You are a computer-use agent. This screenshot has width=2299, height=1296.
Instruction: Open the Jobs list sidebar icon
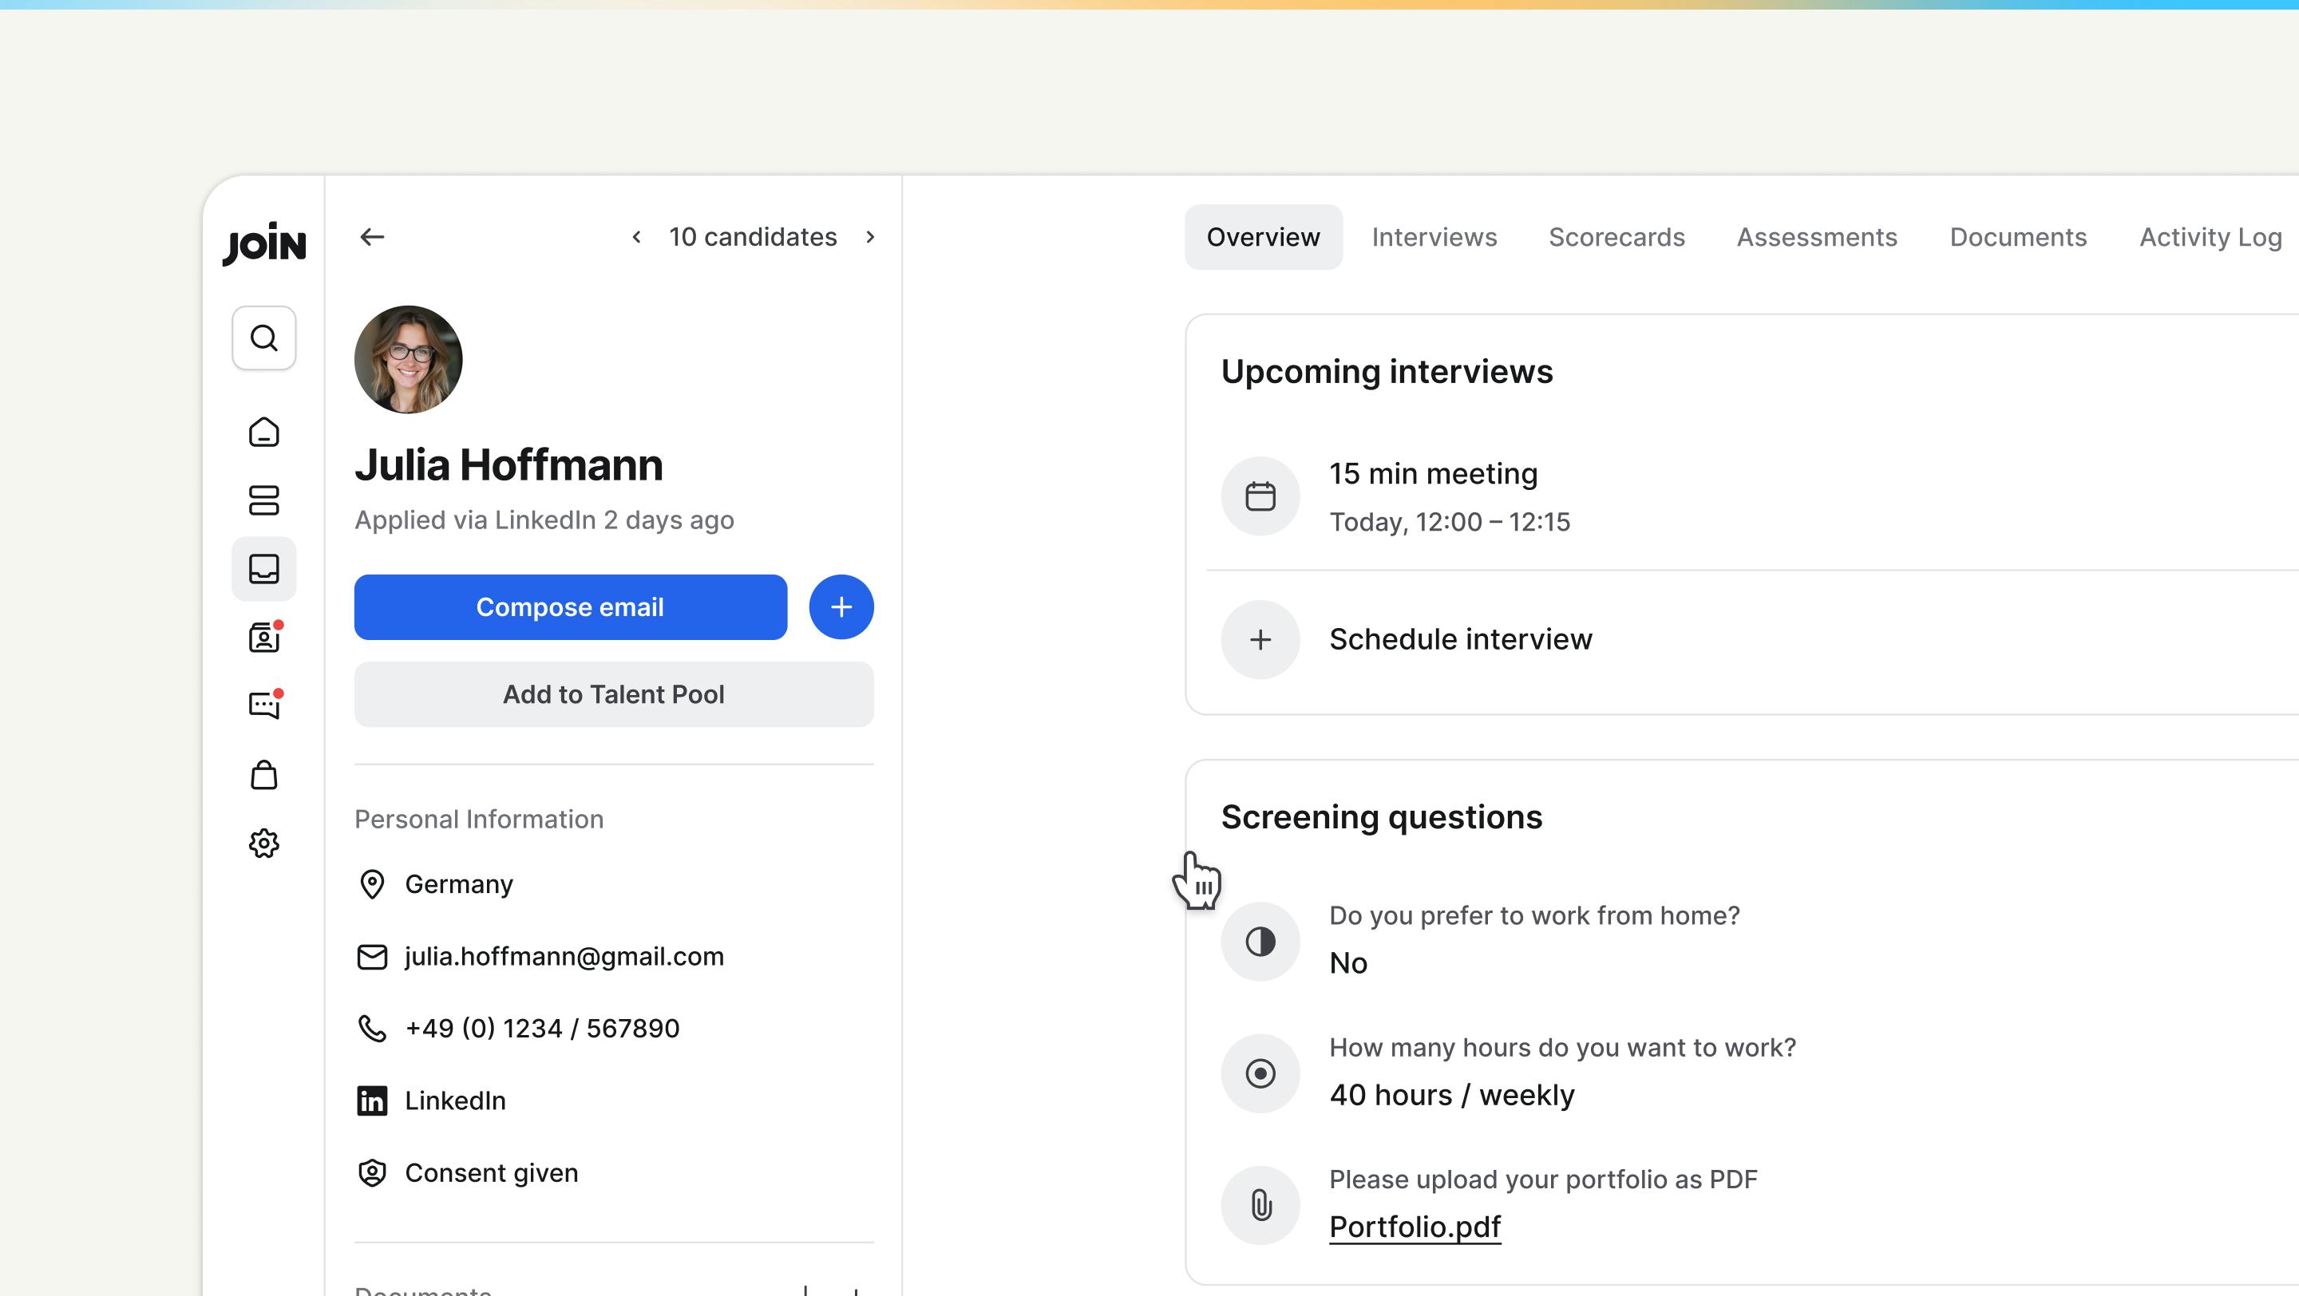[263, 500]
